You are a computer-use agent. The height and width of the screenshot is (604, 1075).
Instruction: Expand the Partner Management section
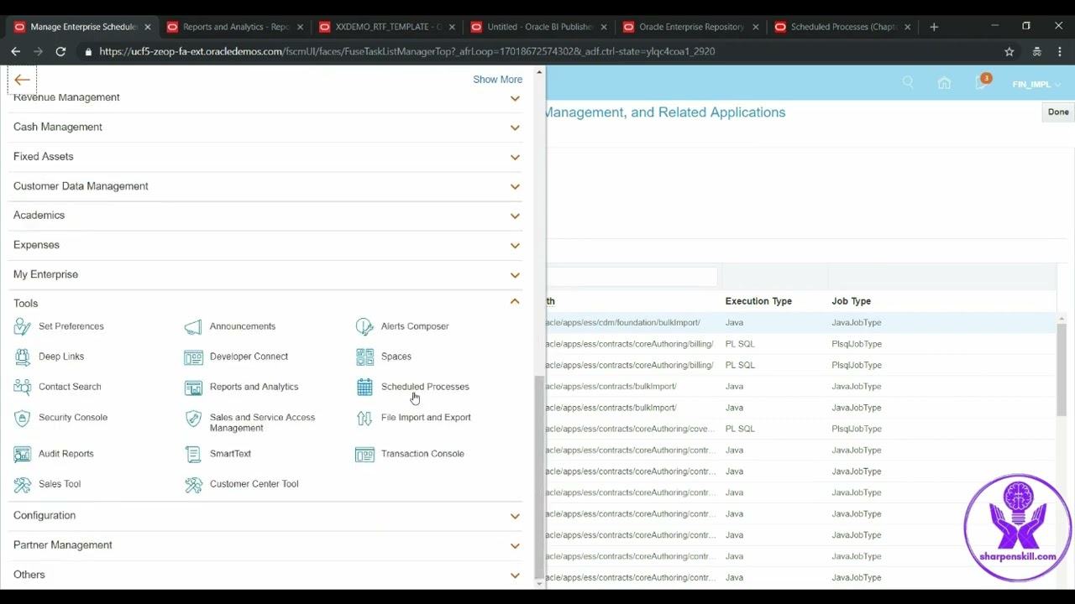[x=515, y=545]
